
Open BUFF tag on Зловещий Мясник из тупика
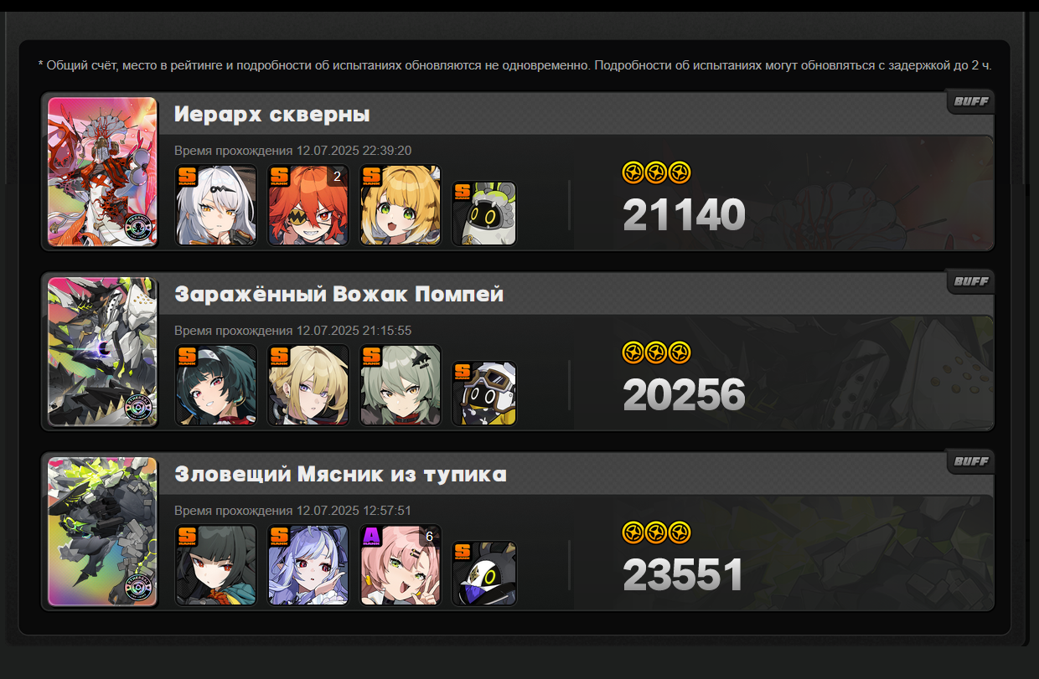pos(971,461)
